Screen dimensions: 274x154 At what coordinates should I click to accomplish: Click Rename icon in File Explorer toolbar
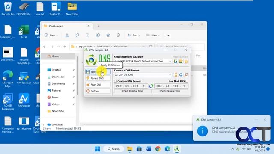tap(98, 35)
